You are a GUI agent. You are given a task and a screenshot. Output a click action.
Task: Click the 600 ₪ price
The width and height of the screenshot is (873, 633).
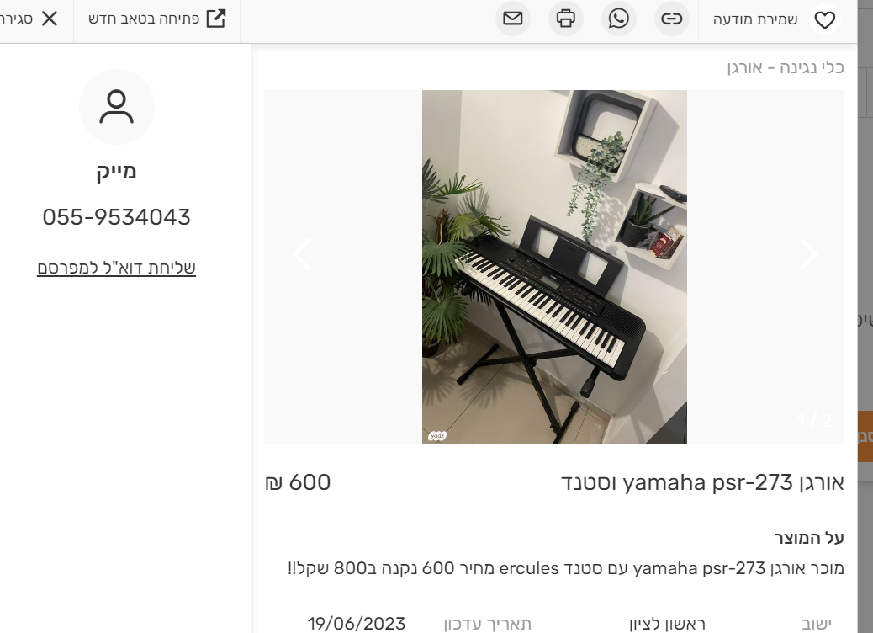click(x=298, y=482)
